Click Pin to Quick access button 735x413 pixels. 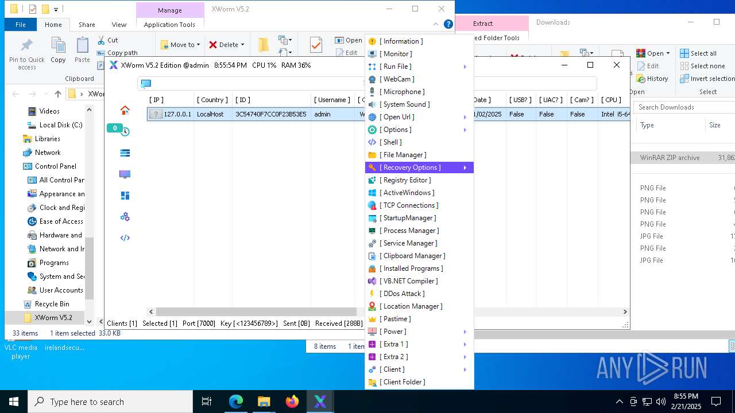coord(26,54)
